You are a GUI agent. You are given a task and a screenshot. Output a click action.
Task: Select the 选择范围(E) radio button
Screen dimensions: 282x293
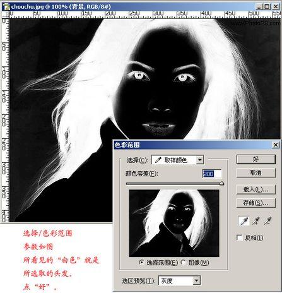click(x=141, y=263)
